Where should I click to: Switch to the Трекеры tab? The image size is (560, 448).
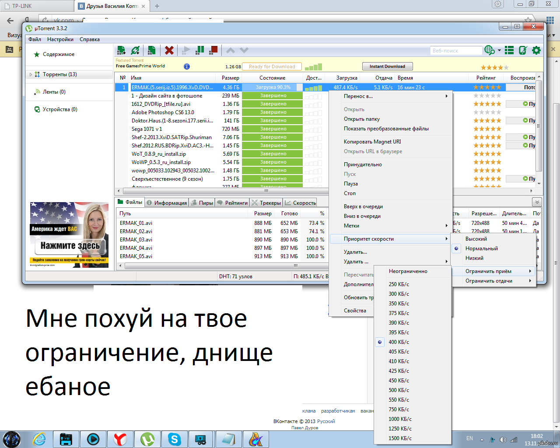tap(266, 203)
